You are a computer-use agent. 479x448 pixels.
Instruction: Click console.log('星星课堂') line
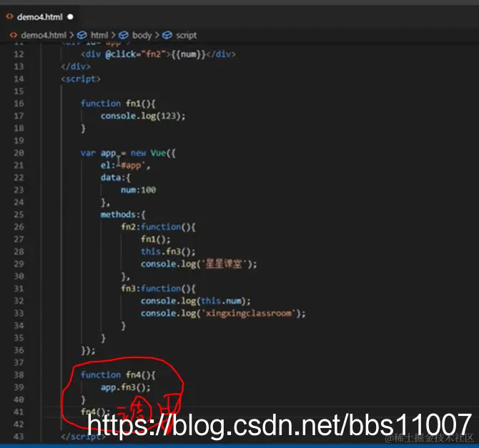click(x=199, y=264)
